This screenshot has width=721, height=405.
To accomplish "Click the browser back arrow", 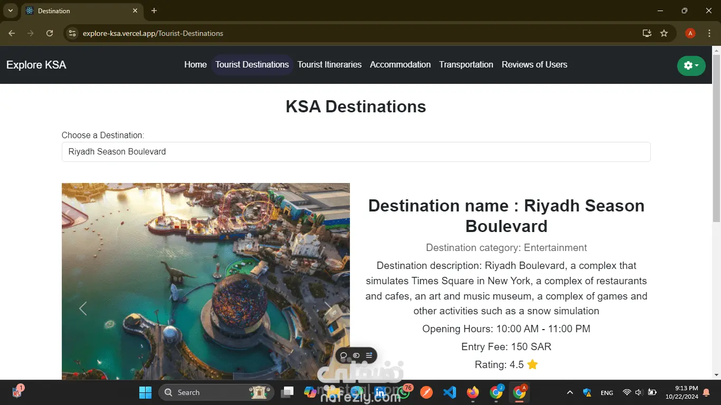I will tap(12, 33).
